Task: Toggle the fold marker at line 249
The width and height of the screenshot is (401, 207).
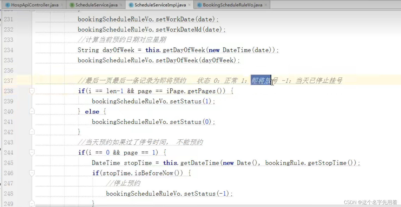Action: click(32, 203)
